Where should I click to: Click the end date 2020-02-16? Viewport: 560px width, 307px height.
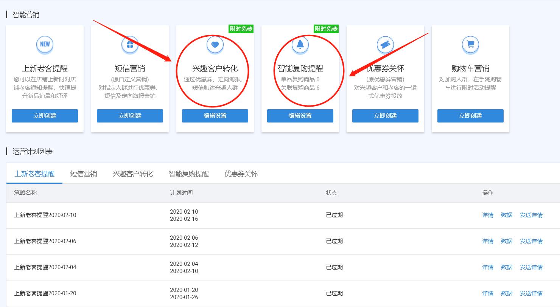(x=184, y=219)
